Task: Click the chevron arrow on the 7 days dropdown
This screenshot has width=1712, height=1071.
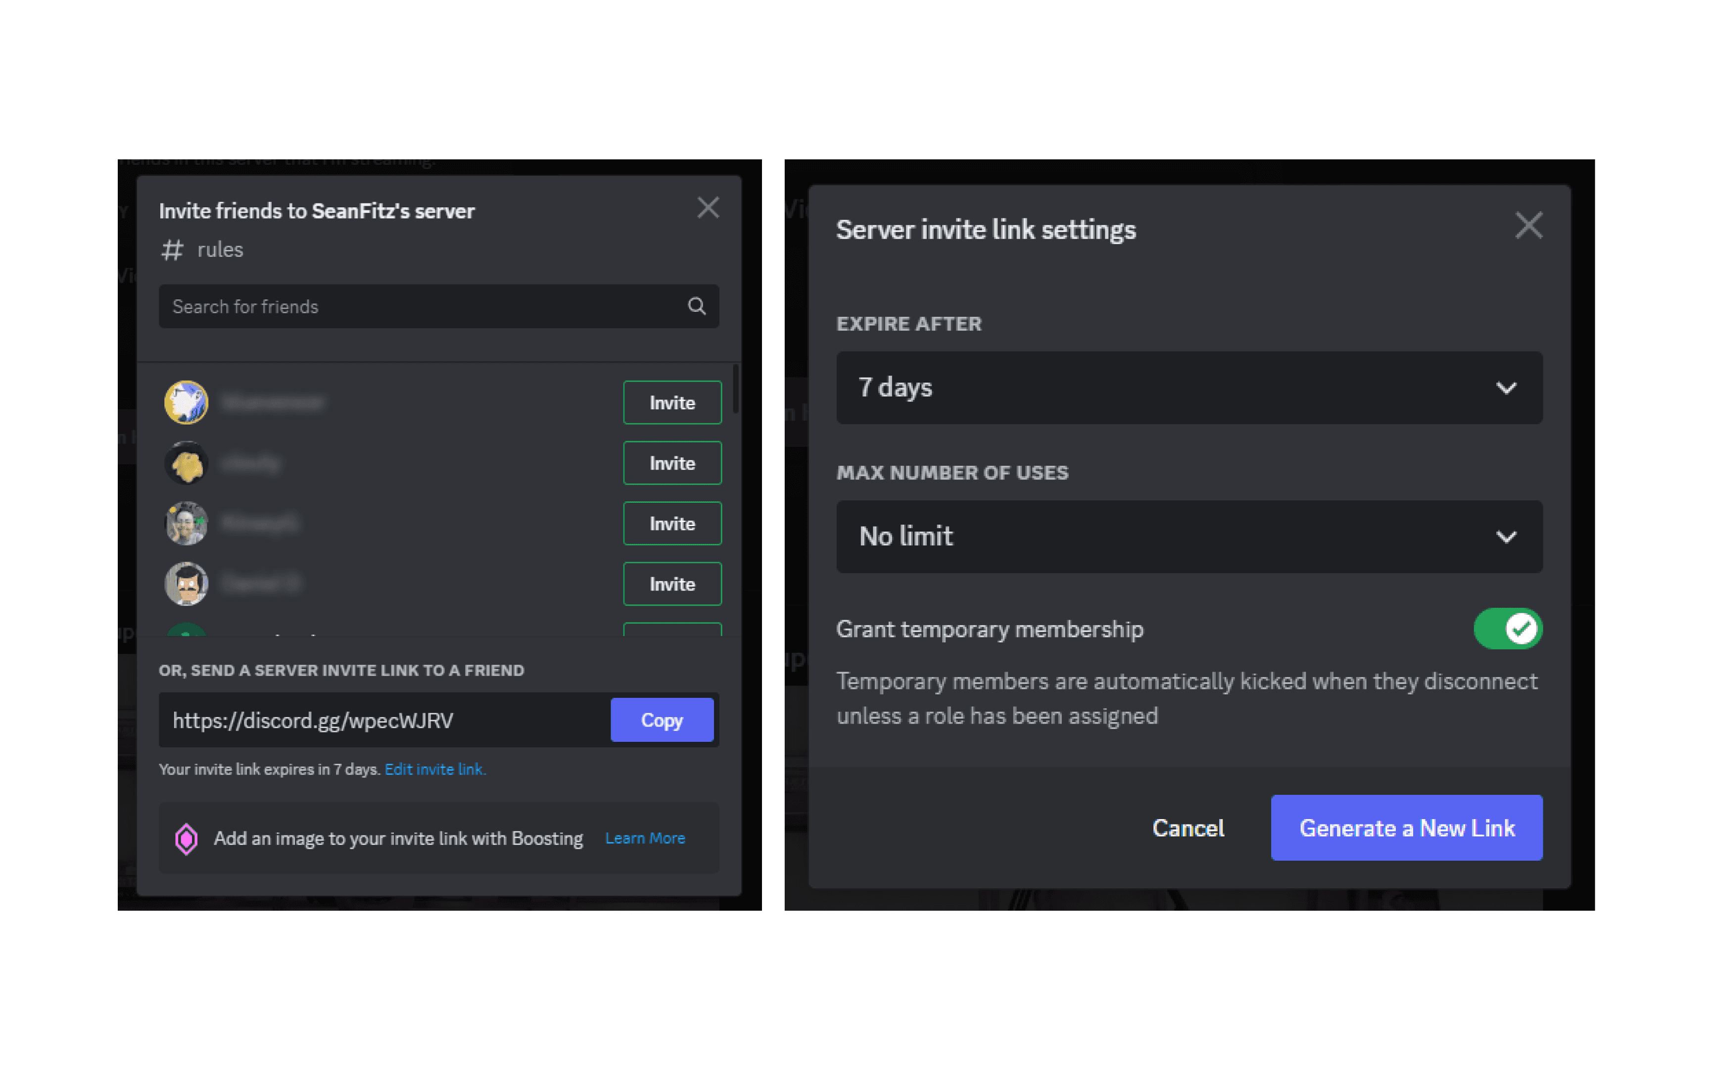Action: [1506, 388]
